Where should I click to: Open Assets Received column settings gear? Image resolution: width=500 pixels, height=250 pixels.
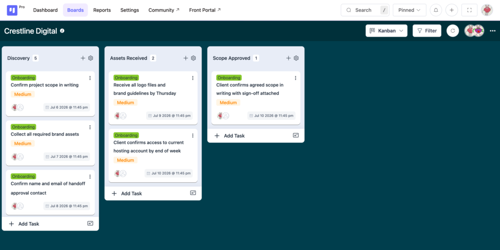tap(193, 58)
